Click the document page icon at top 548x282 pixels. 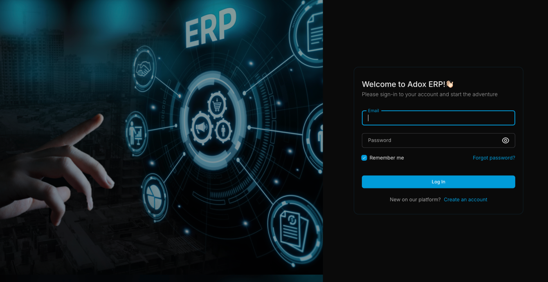[x=314, y=32]
